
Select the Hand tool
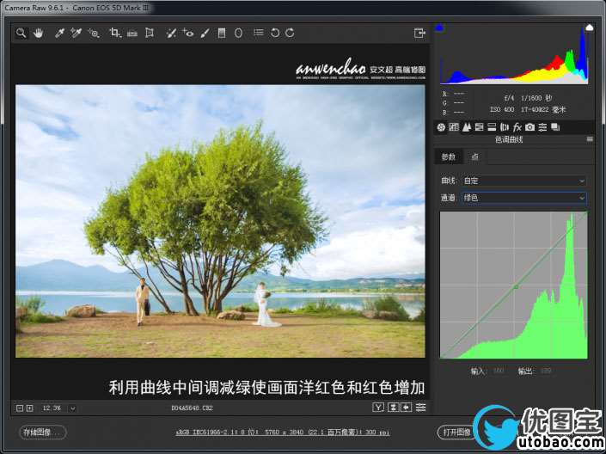pyautogui.click(x=39, y=34)
